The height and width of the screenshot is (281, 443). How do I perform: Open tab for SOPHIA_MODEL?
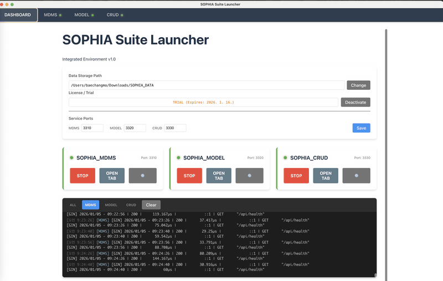[x=219, y=176]
